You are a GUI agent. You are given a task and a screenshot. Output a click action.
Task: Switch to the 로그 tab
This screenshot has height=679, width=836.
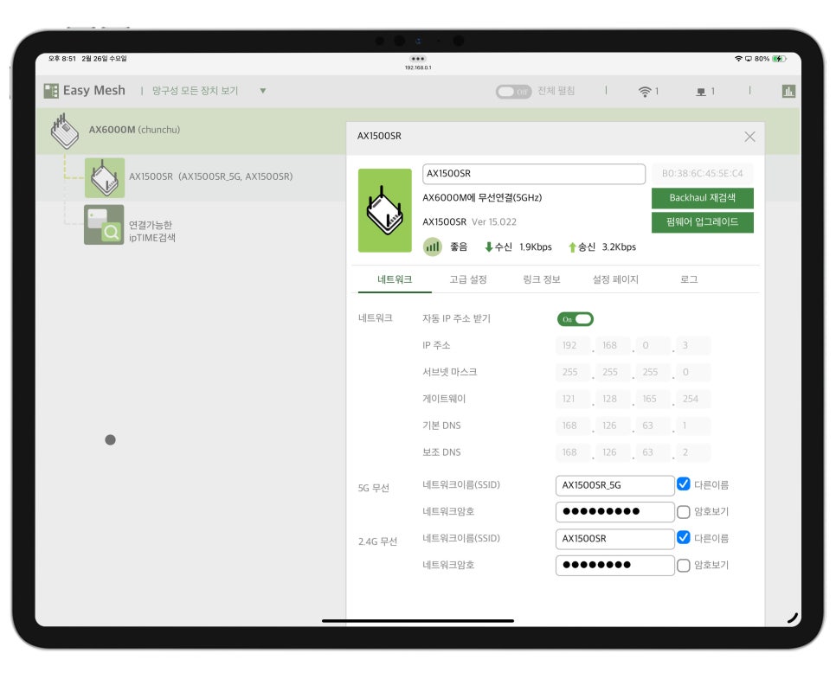click(689, 279)
